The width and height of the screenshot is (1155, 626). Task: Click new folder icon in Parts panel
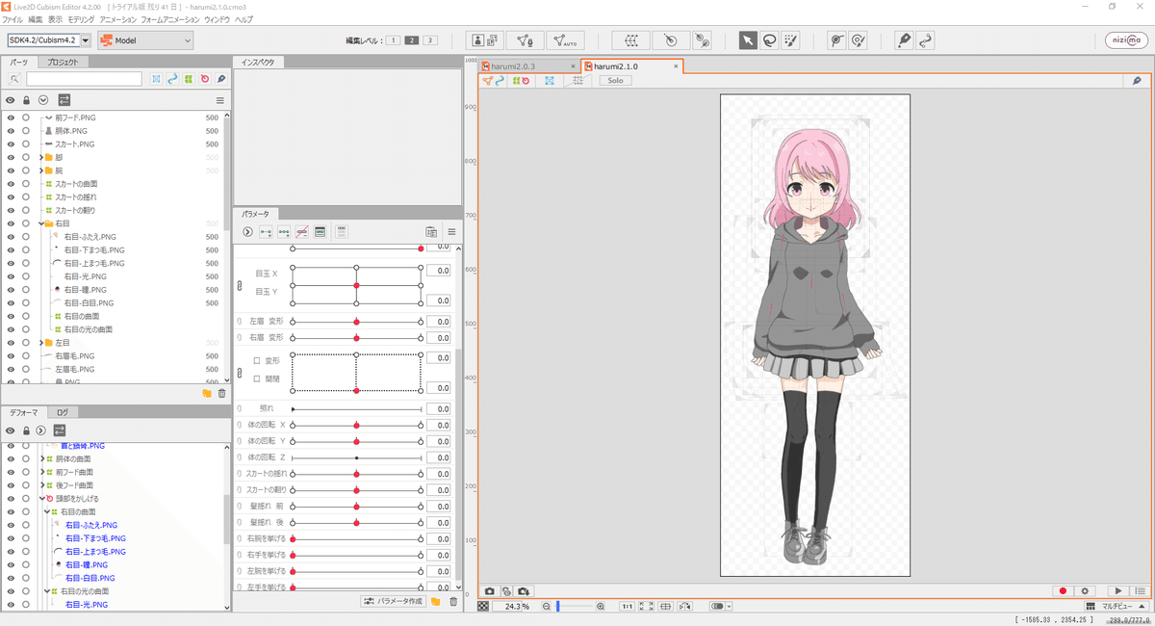coord(206,393)
